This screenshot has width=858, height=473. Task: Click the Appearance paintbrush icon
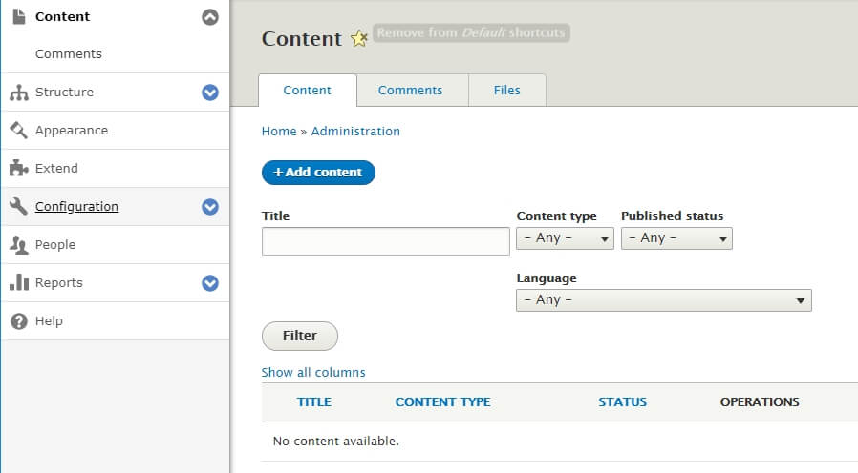(x=18, y=130)
